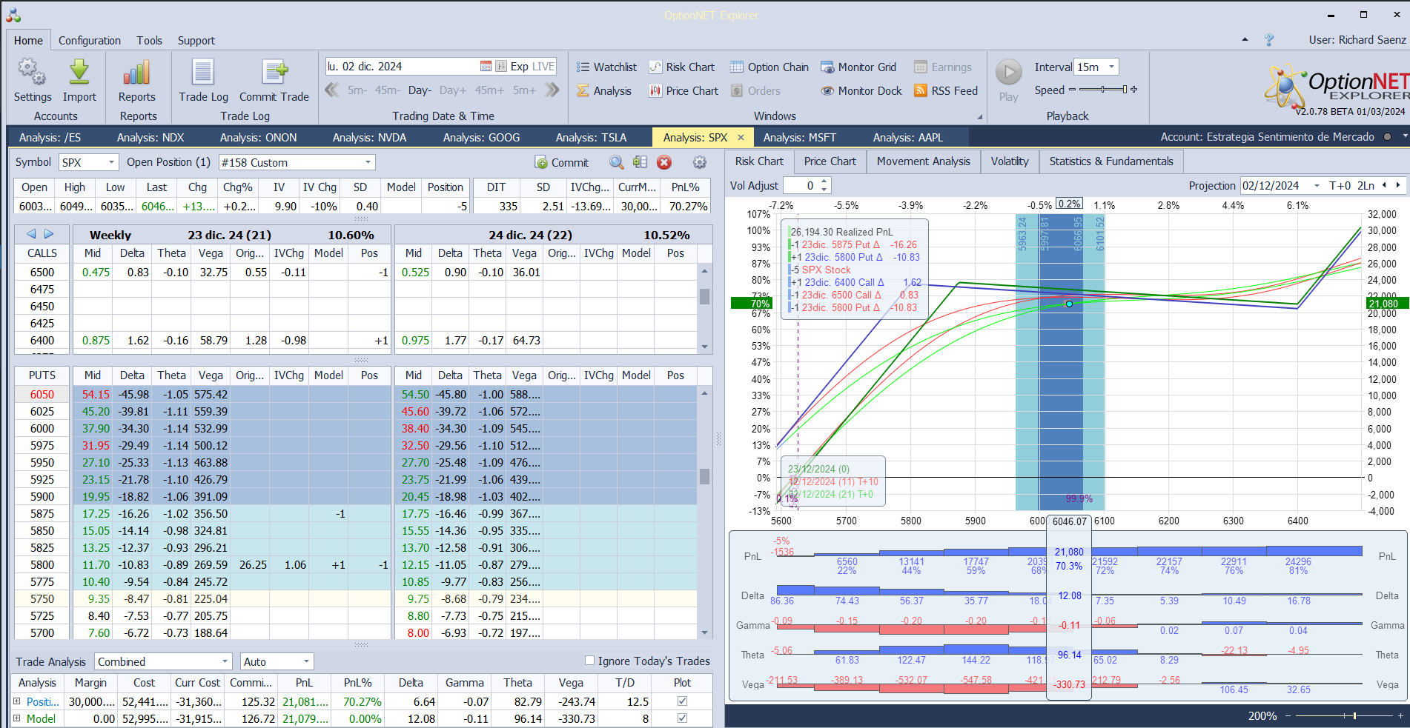Viewport: 1410px width, 728px height.
Task: Toggle Ignore Today's Trades checkbox
Action: click(590, 661)
